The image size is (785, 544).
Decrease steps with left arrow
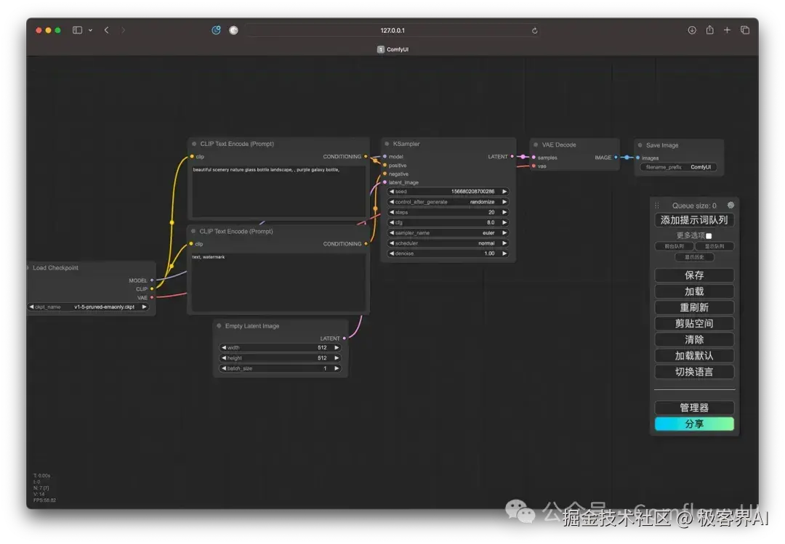click(392, 212)
